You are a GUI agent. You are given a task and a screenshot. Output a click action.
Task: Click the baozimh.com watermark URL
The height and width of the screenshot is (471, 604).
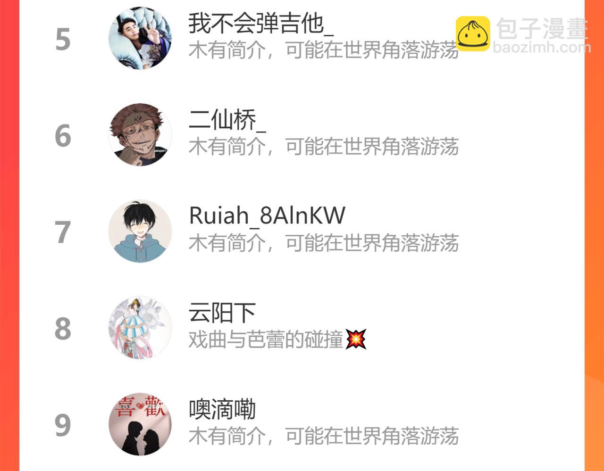point(542,47)
